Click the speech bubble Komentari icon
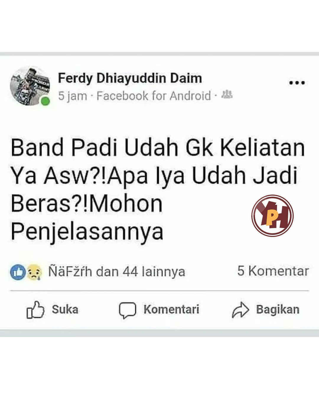The height and width of the screenshot is (399, 319). pyautogui.click(x=127, y=310)
